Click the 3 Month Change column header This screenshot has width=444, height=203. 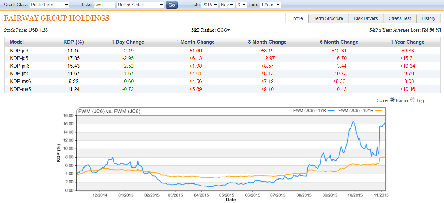tap(267, 42)
